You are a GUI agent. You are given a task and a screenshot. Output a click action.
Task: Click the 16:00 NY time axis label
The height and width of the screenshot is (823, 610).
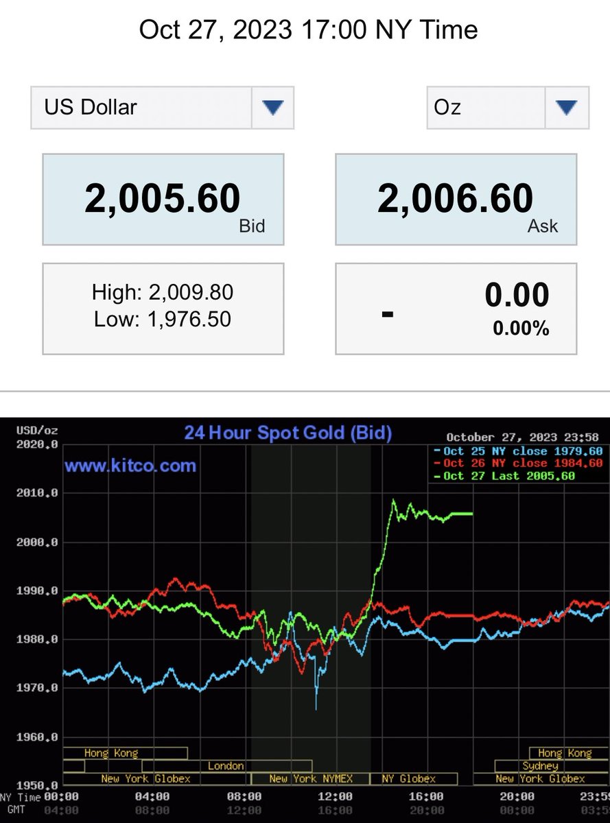point(425,797)
